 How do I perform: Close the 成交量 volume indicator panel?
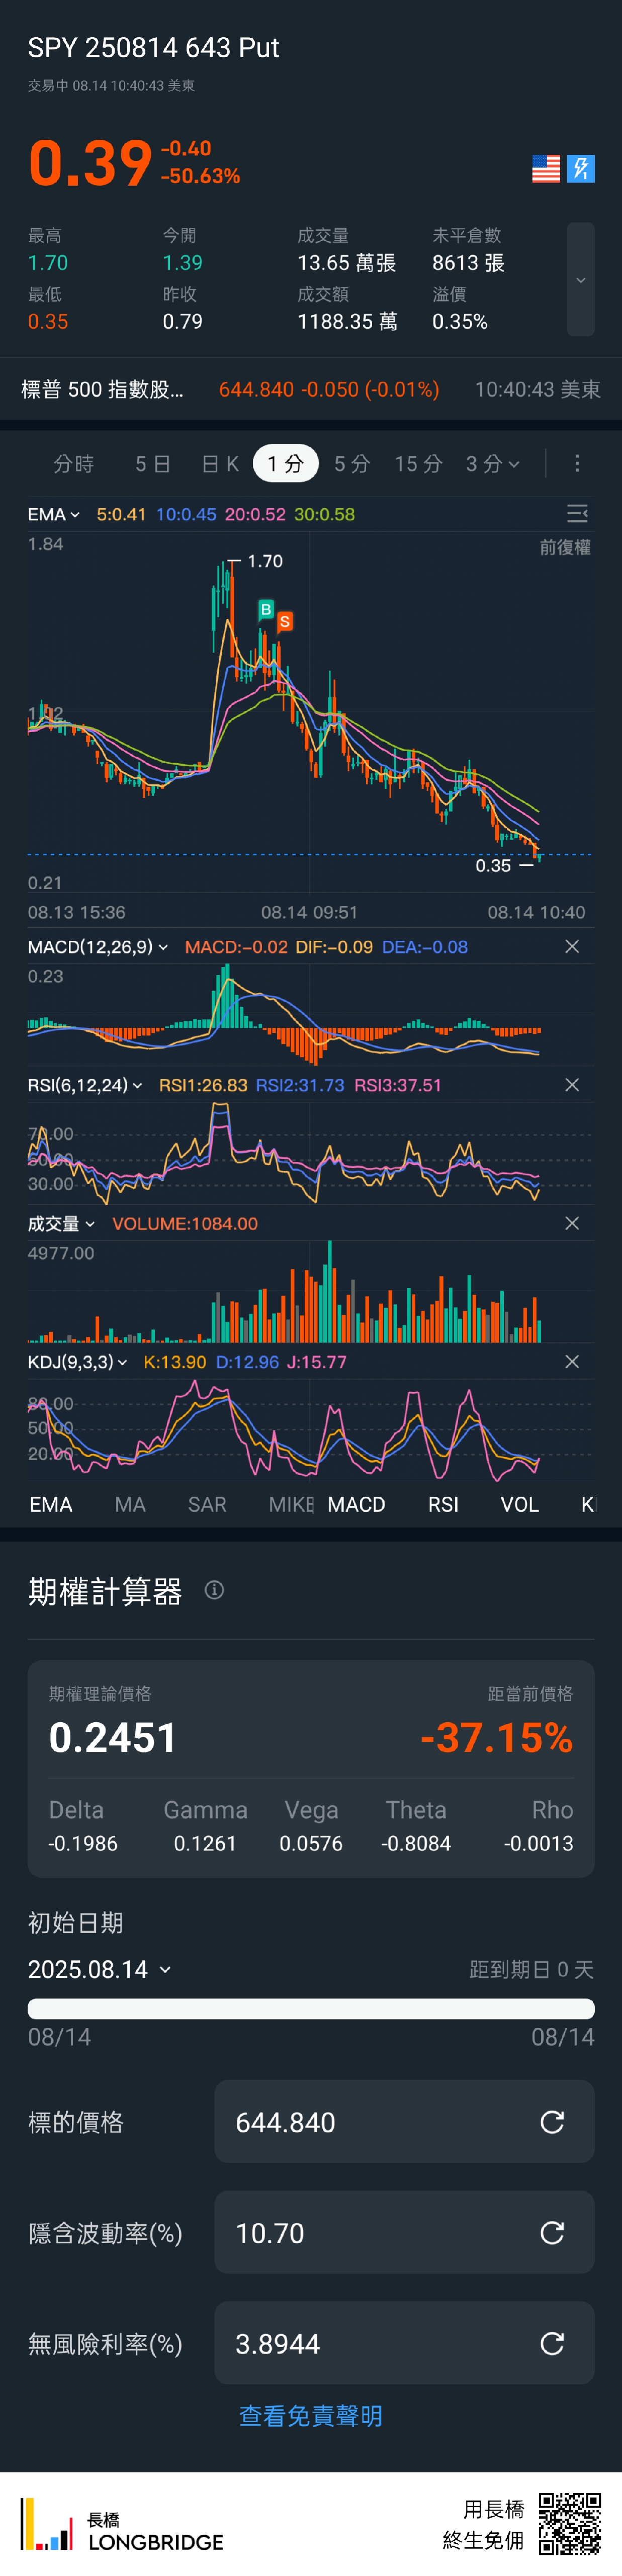coord(572,1223)
